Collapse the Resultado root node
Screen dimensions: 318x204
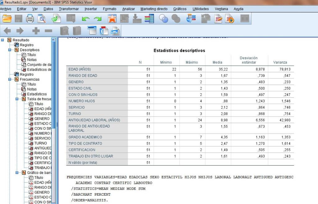[x=2, y=40]
